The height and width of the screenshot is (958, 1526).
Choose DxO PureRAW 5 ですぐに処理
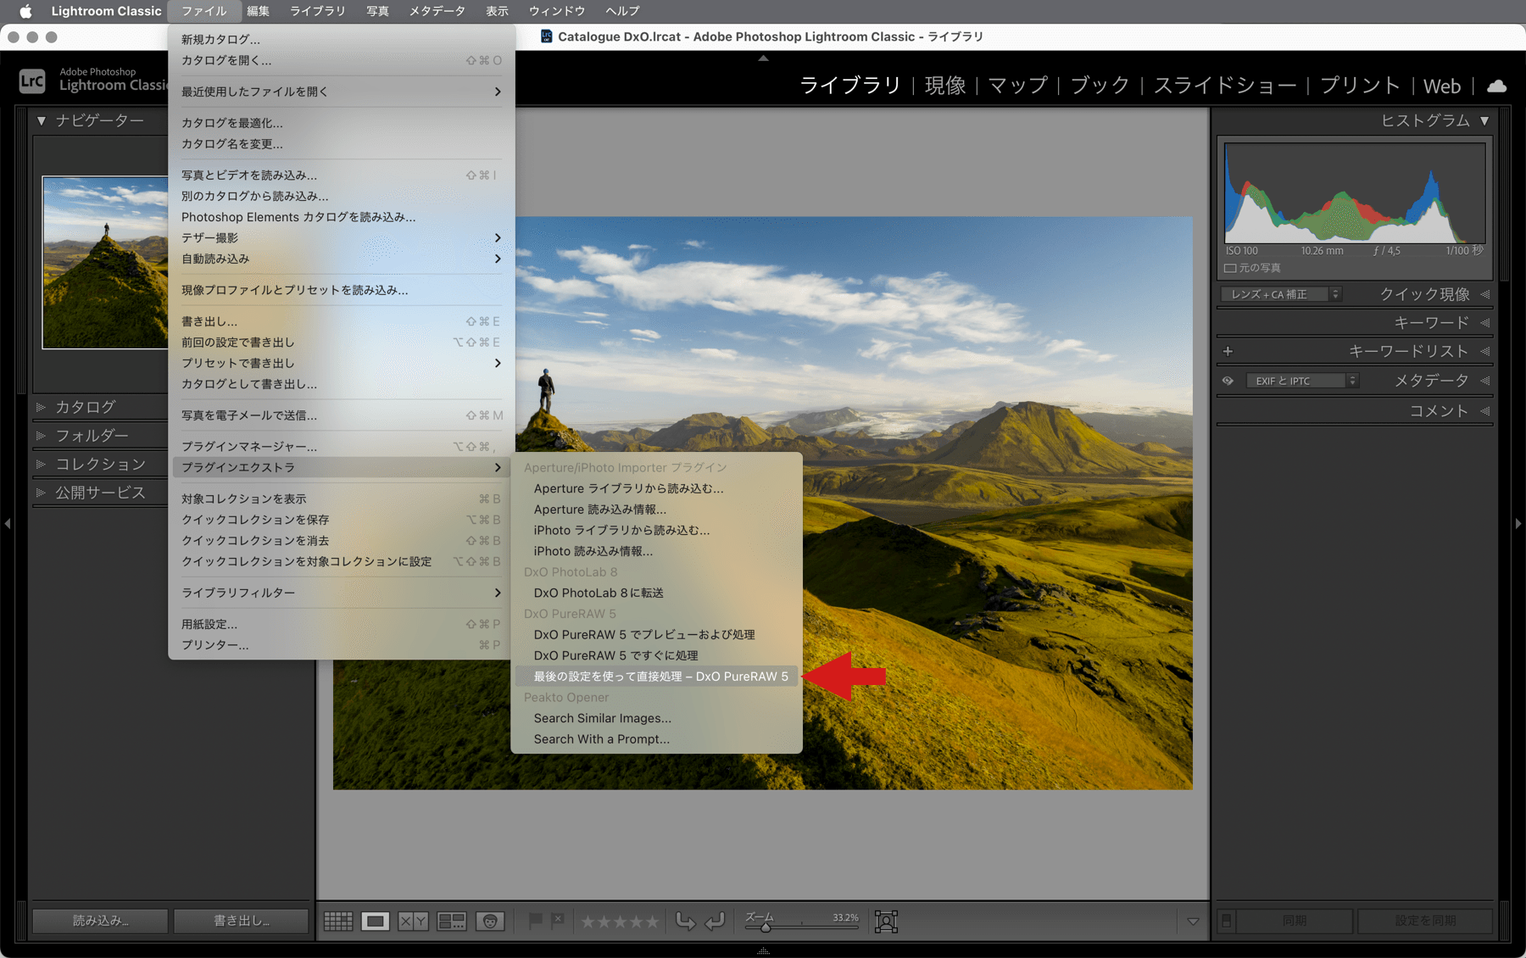(657, 655)
